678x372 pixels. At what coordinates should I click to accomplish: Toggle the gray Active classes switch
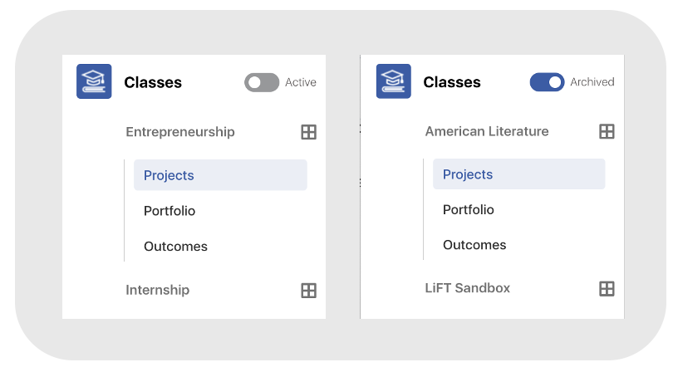pyautogui.click(x=262, y=82)
